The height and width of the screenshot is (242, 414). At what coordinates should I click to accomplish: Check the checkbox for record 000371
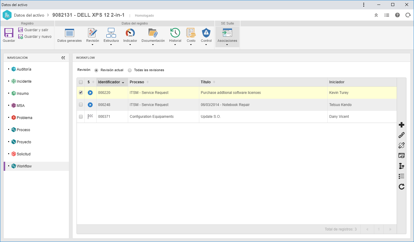pos(81,117)
